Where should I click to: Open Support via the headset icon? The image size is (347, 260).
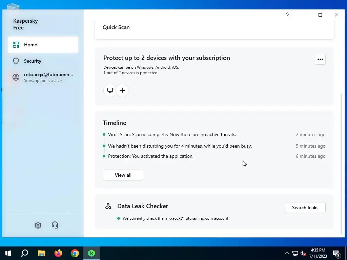(x=55, y=225)
